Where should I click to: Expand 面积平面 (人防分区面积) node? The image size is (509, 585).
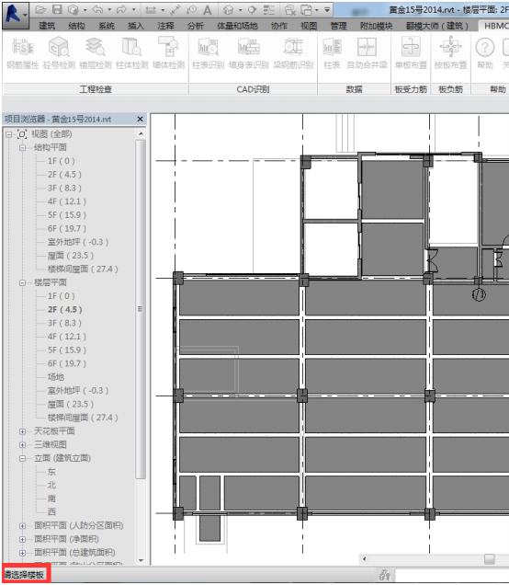(22, 526)
